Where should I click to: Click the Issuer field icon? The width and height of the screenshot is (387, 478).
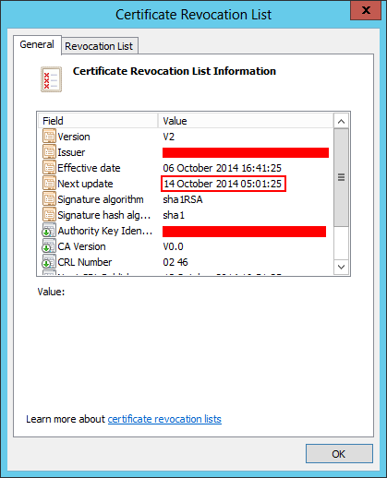pos(49,152)
